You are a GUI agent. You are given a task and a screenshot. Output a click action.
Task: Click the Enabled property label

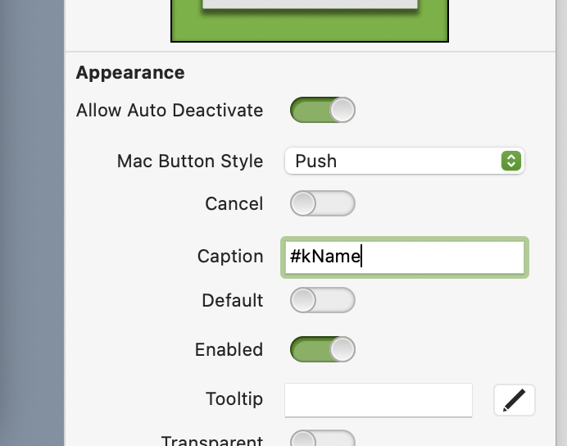[229, 349]
